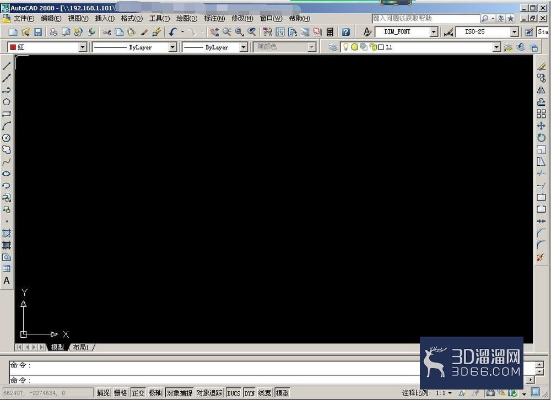Screen dimensions: 551x400
Task: Open the DIM_FONT text style dropdown
Action: click(x=434, y=32)
